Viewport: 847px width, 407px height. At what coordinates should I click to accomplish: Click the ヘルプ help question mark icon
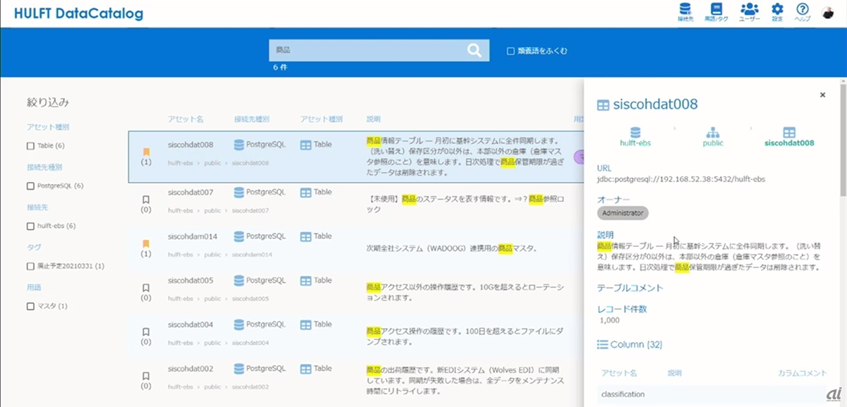[x=803, y=11]
